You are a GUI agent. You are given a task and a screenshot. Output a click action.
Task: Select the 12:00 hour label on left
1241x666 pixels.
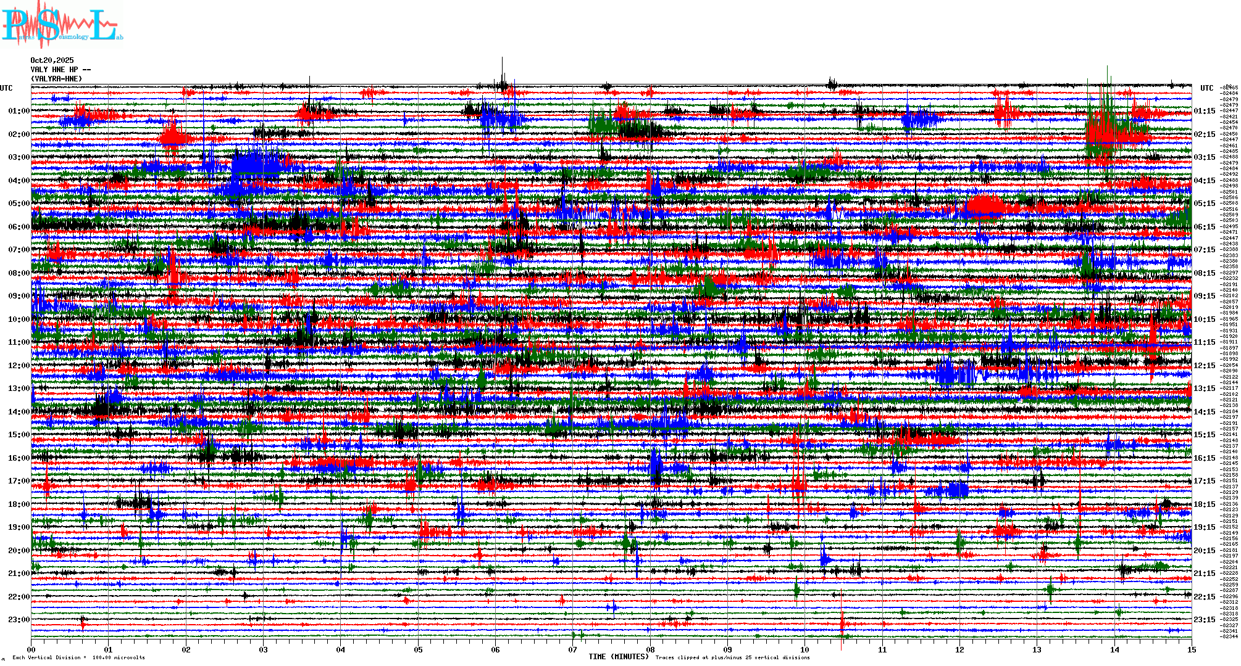(x=19, y=366)
